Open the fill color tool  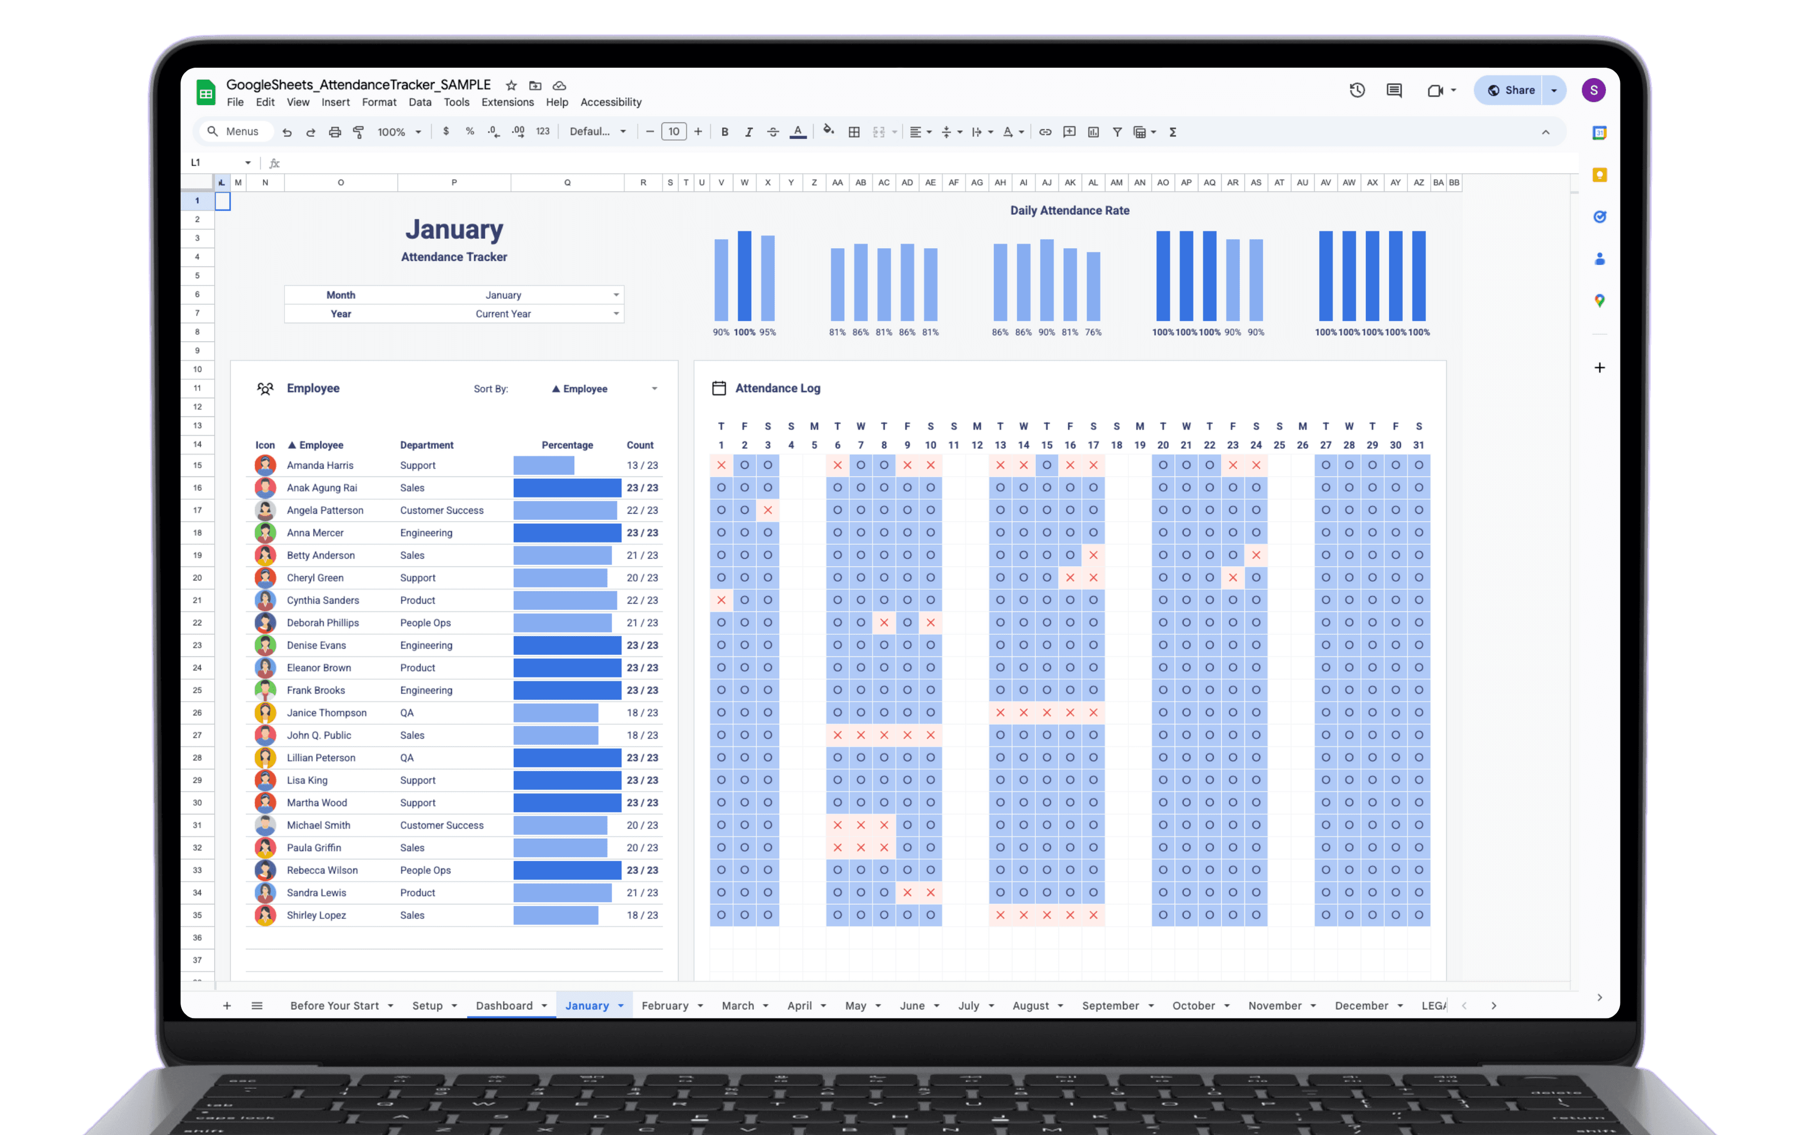click(x=828, y=131)
